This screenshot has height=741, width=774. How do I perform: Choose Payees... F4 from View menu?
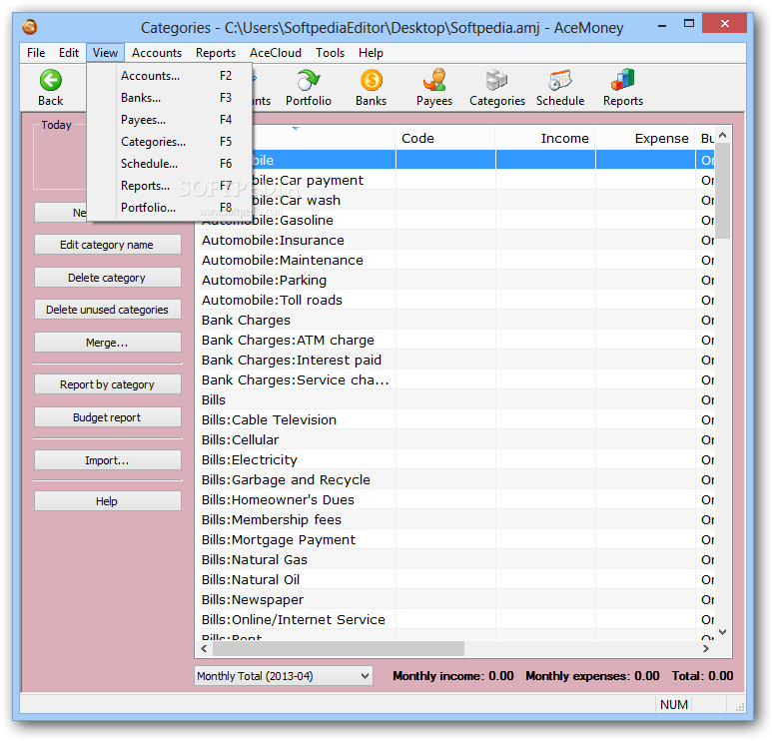(x=170, y=120)
